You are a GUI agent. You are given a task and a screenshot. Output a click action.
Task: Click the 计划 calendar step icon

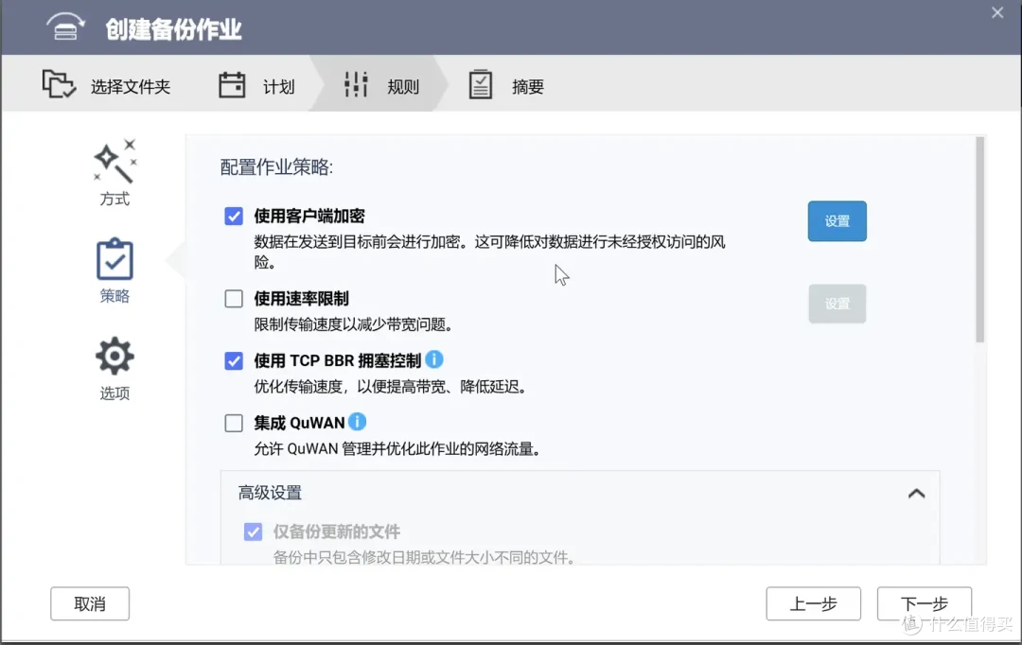(232, 85)
